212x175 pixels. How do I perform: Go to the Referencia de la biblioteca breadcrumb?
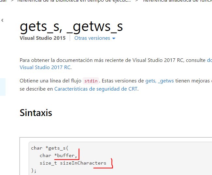pos(74,1)
